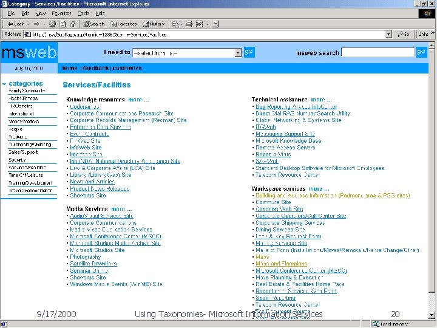Open the Tools menu
The image size is (437, 328).
click(83, 13)
